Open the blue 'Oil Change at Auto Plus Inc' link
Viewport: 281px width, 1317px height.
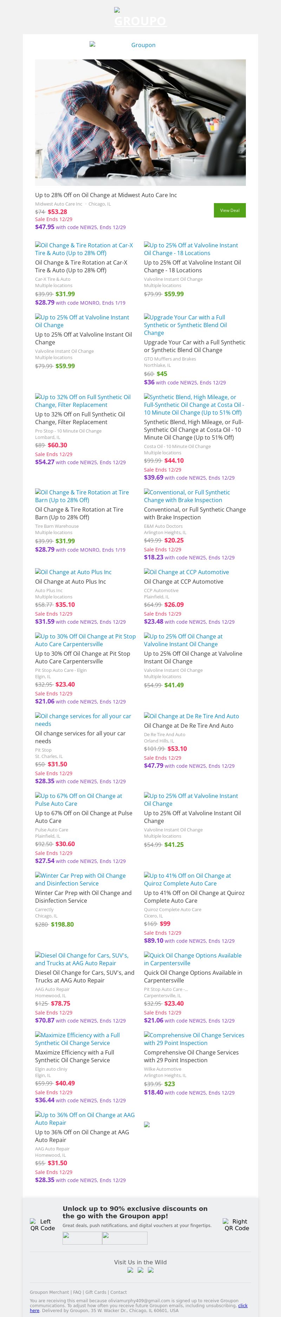point(73,572)
